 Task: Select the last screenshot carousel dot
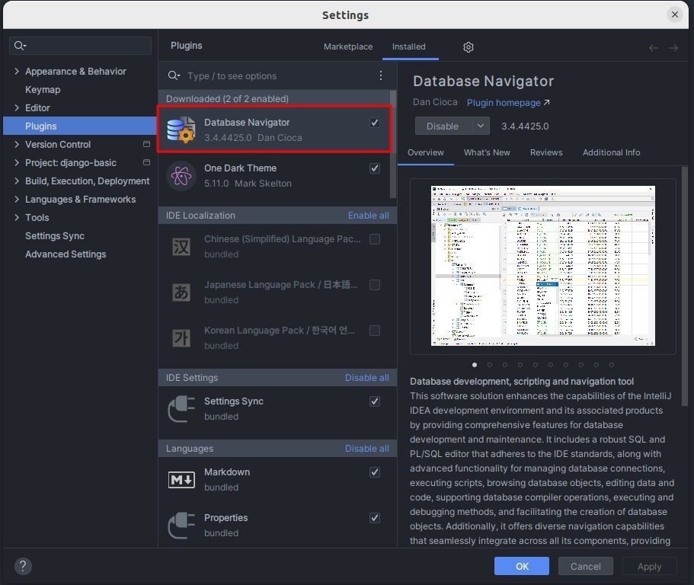[611, 365]
